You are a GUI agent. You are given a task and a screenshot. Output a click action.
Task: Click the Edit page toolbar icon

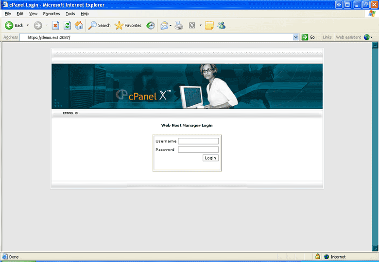[x=192, y=25]
